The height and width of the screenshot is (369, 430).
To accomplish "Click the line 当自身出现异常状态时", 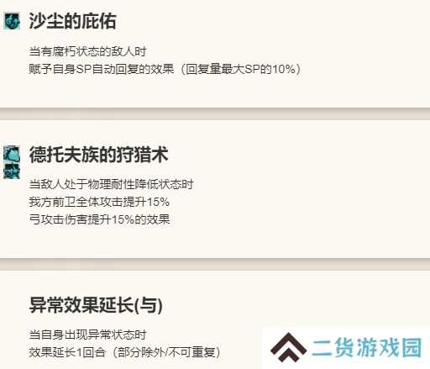I will pos(87,335).
